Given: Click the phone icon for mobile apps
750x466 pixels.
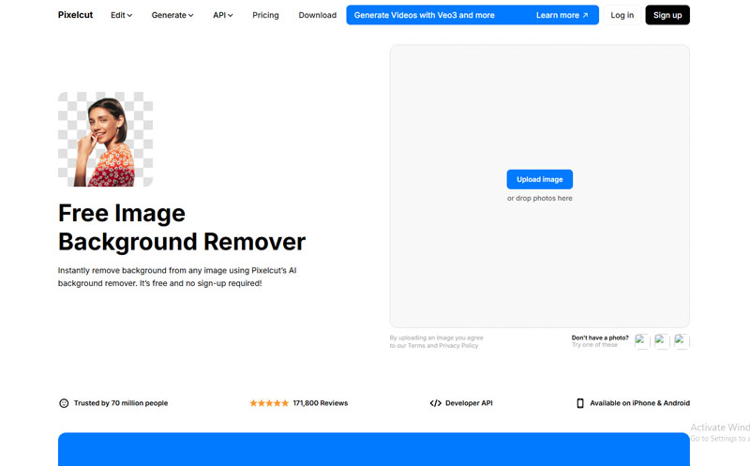Looking at the screenshot, I should [x=580, y=403].
